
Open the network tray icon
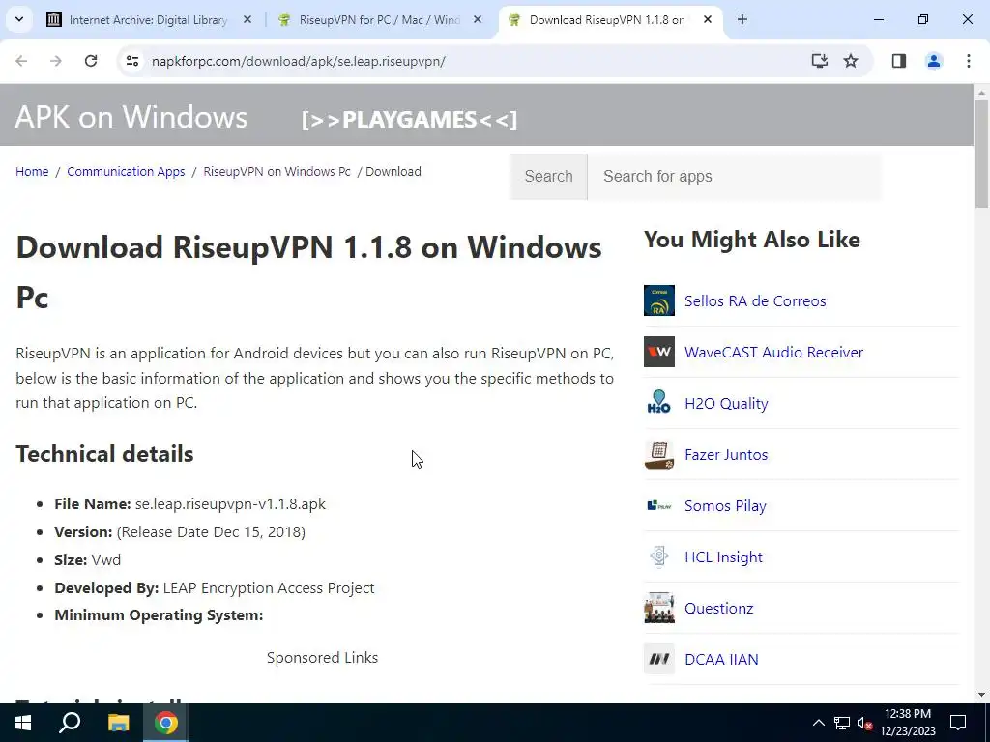coord(842,723)
